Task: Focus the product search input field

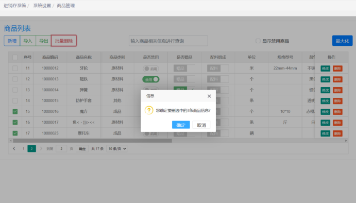Action: [168, 41]
